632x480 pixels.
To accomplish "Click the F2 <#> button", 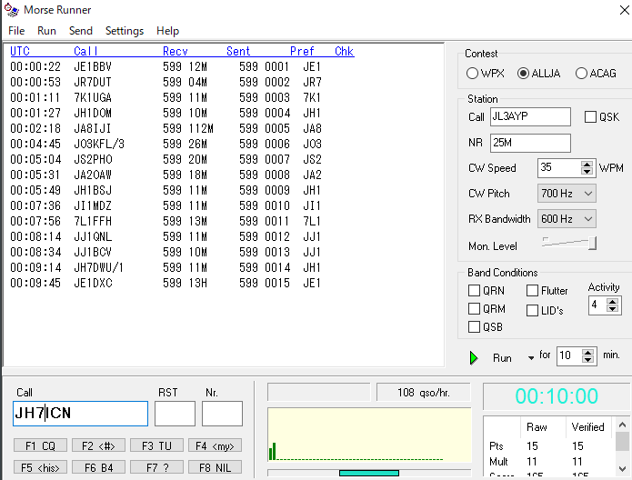I will tap(98, 445).
